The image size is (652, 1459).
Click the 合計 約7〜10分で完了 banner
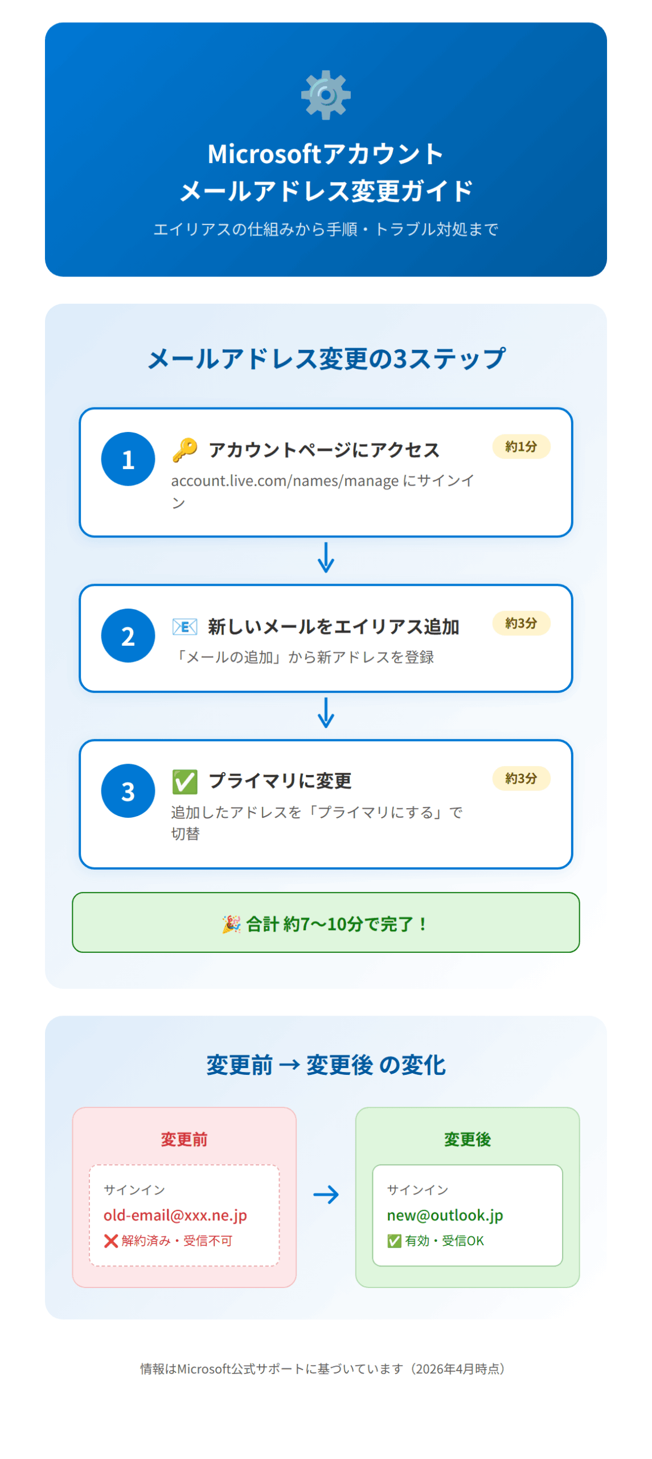pyautogui.click(x=326, y=922)
